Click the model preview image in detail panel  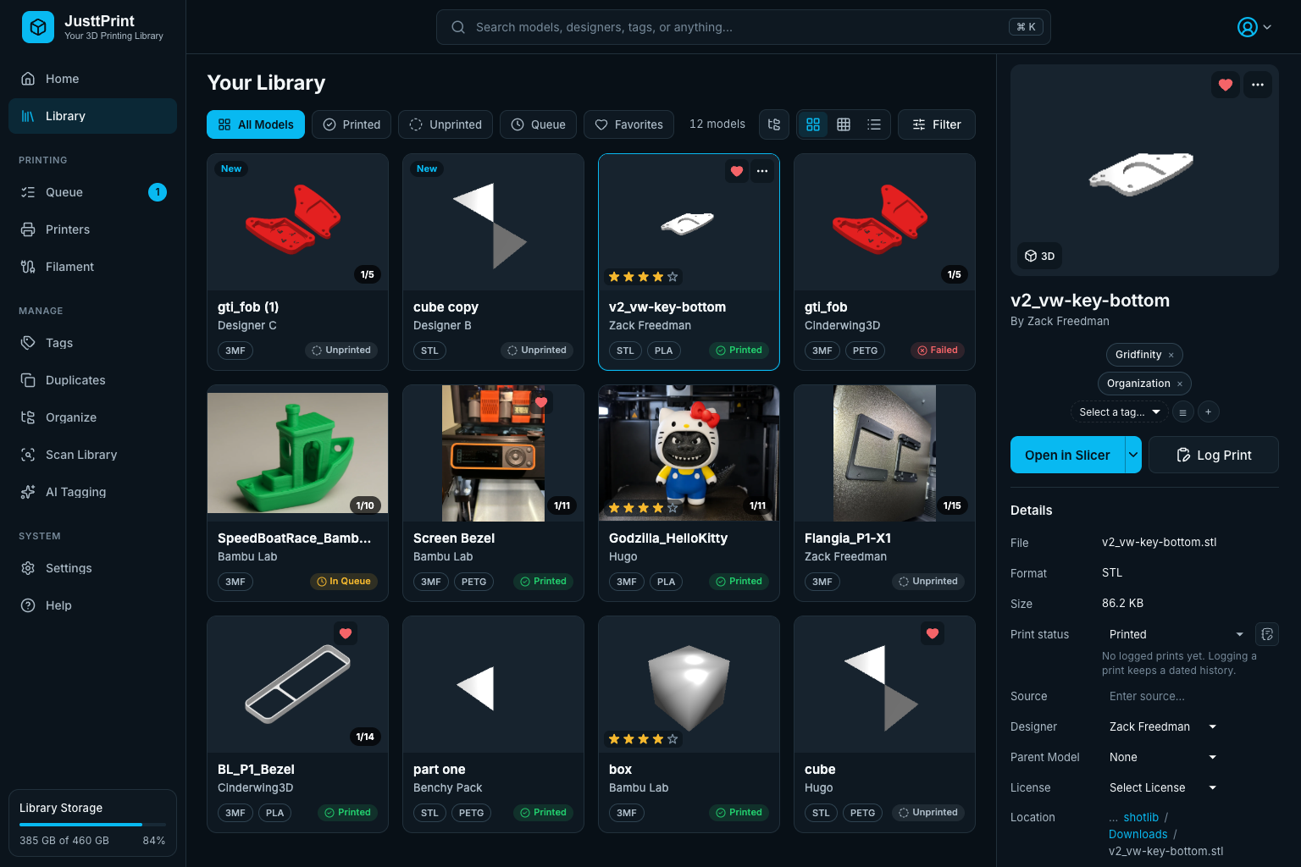[x=1144, y=170]
